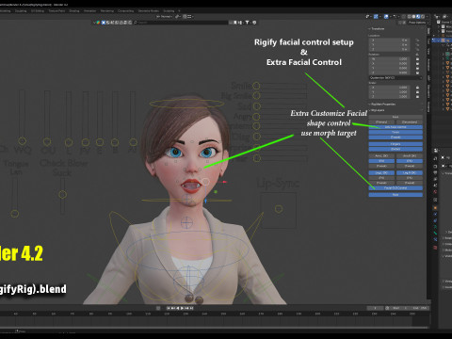Switch to the Animation workspace tab
Image resolution: width=452 pixels, height=339 pixels.
pyautogui.click(x=90, y=11)
